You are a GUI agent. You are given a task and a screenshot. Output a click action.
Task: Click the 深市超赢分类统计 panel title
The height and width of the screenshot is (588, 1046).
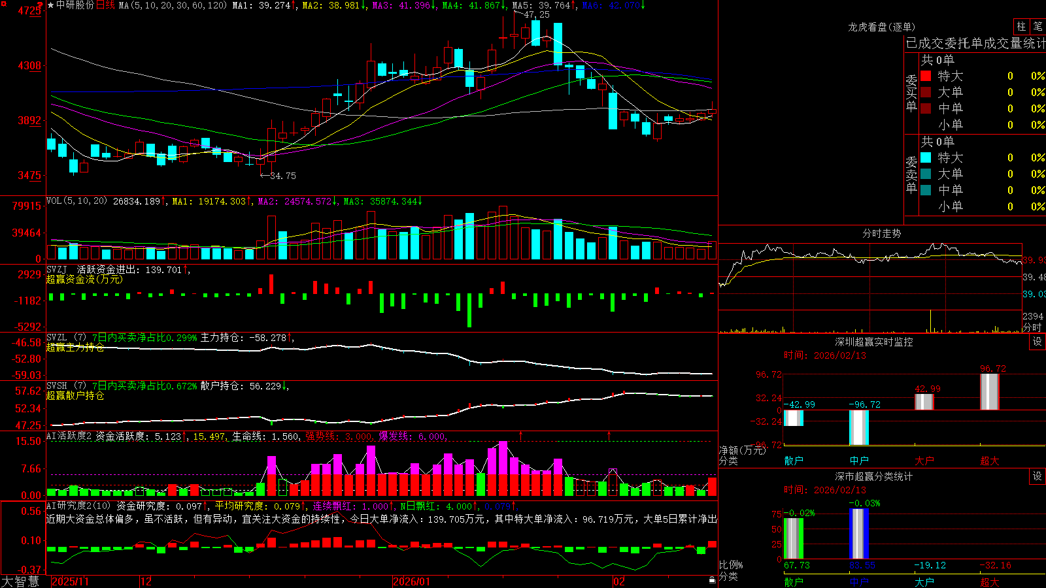pos(874,476)
